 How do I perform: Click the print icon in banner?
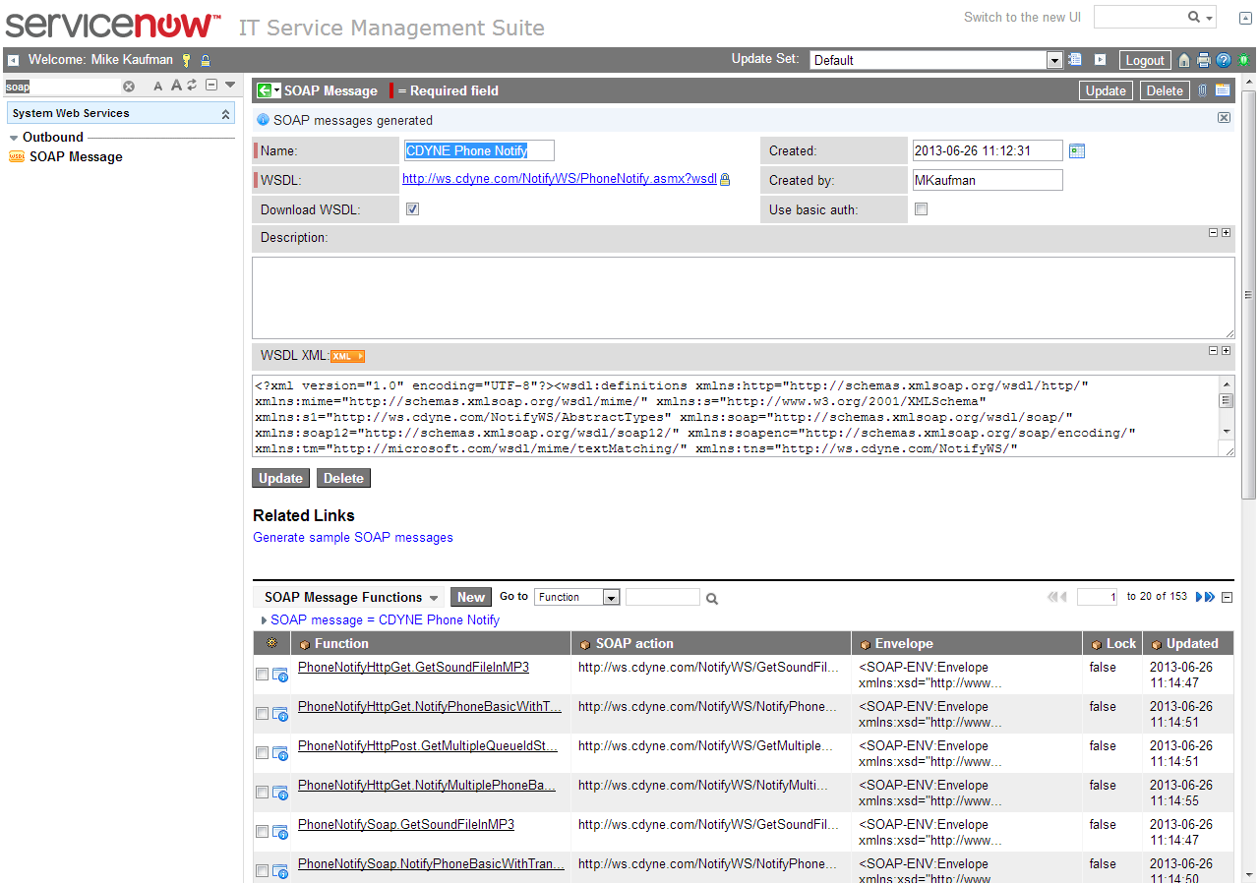[x=1203, y=60]
